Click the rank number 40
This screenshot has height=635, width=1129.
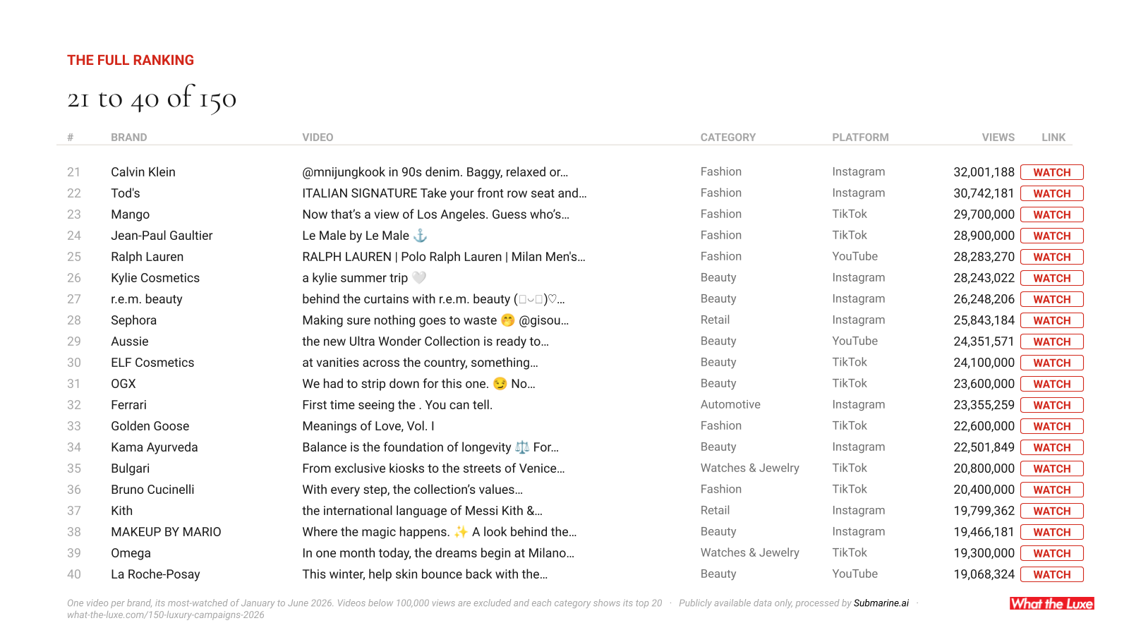(74, 574)
